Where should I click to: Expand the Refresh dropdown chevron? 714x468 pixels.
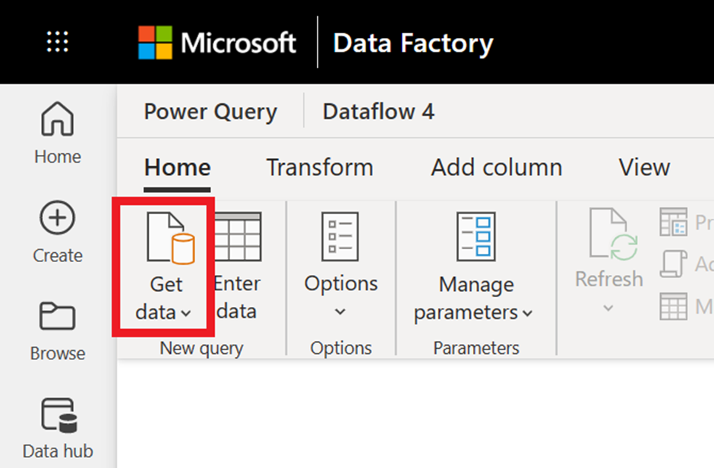point(608,308)
